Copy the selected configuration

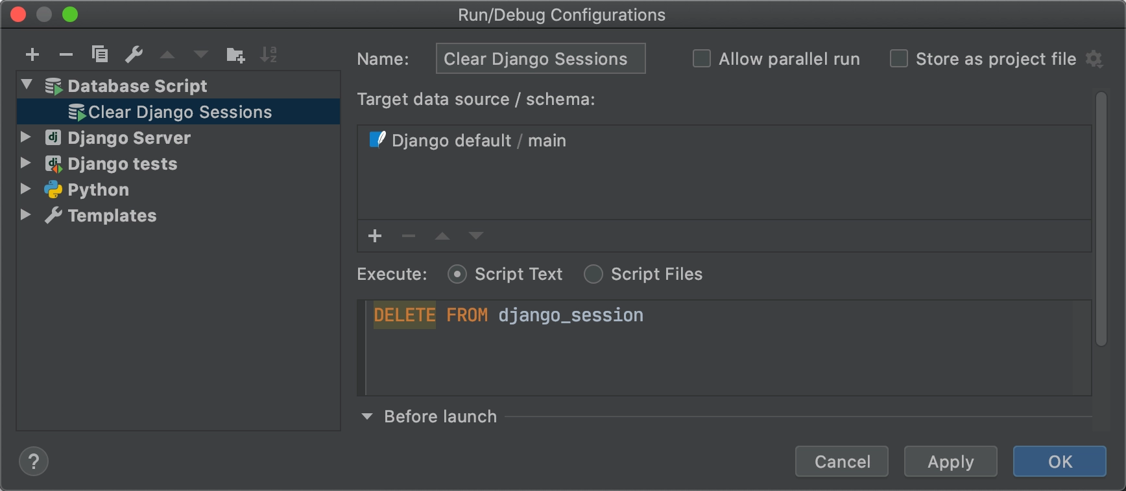(99, 54)
